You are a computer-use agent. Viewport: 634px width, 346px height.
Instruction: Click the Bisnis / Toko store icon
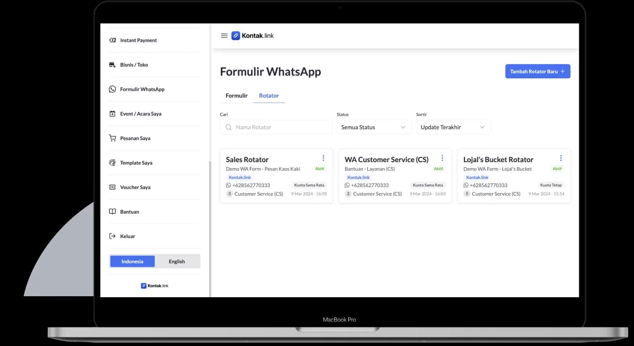[x=112, y=65]
